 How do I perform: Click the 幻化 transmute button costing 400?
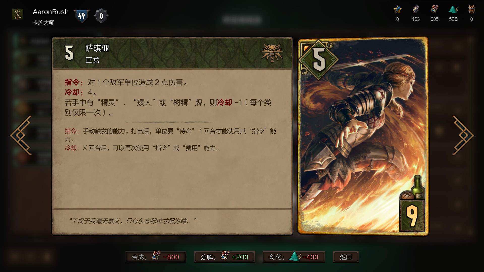pos(294,257)
